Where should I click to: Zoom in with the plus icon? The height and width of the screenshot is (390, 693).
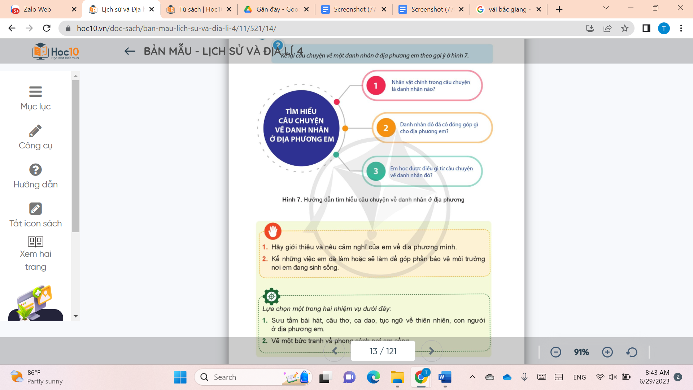click(x=607, y=352)
